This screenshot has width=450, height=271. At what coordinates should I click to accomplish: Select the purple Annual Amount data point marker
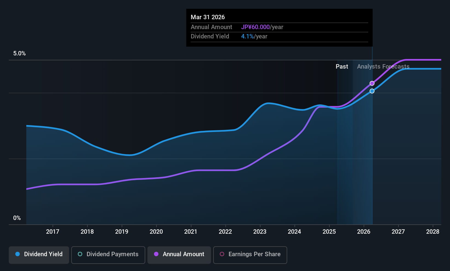click(x=372, y=83)
